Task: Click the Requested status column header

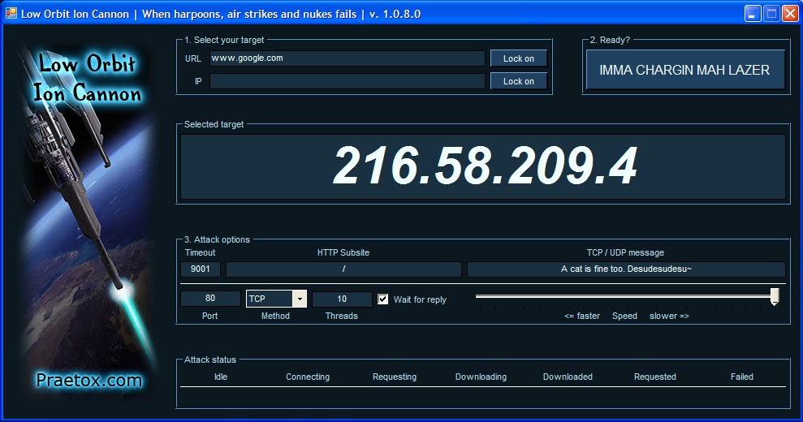Action: 655,377
